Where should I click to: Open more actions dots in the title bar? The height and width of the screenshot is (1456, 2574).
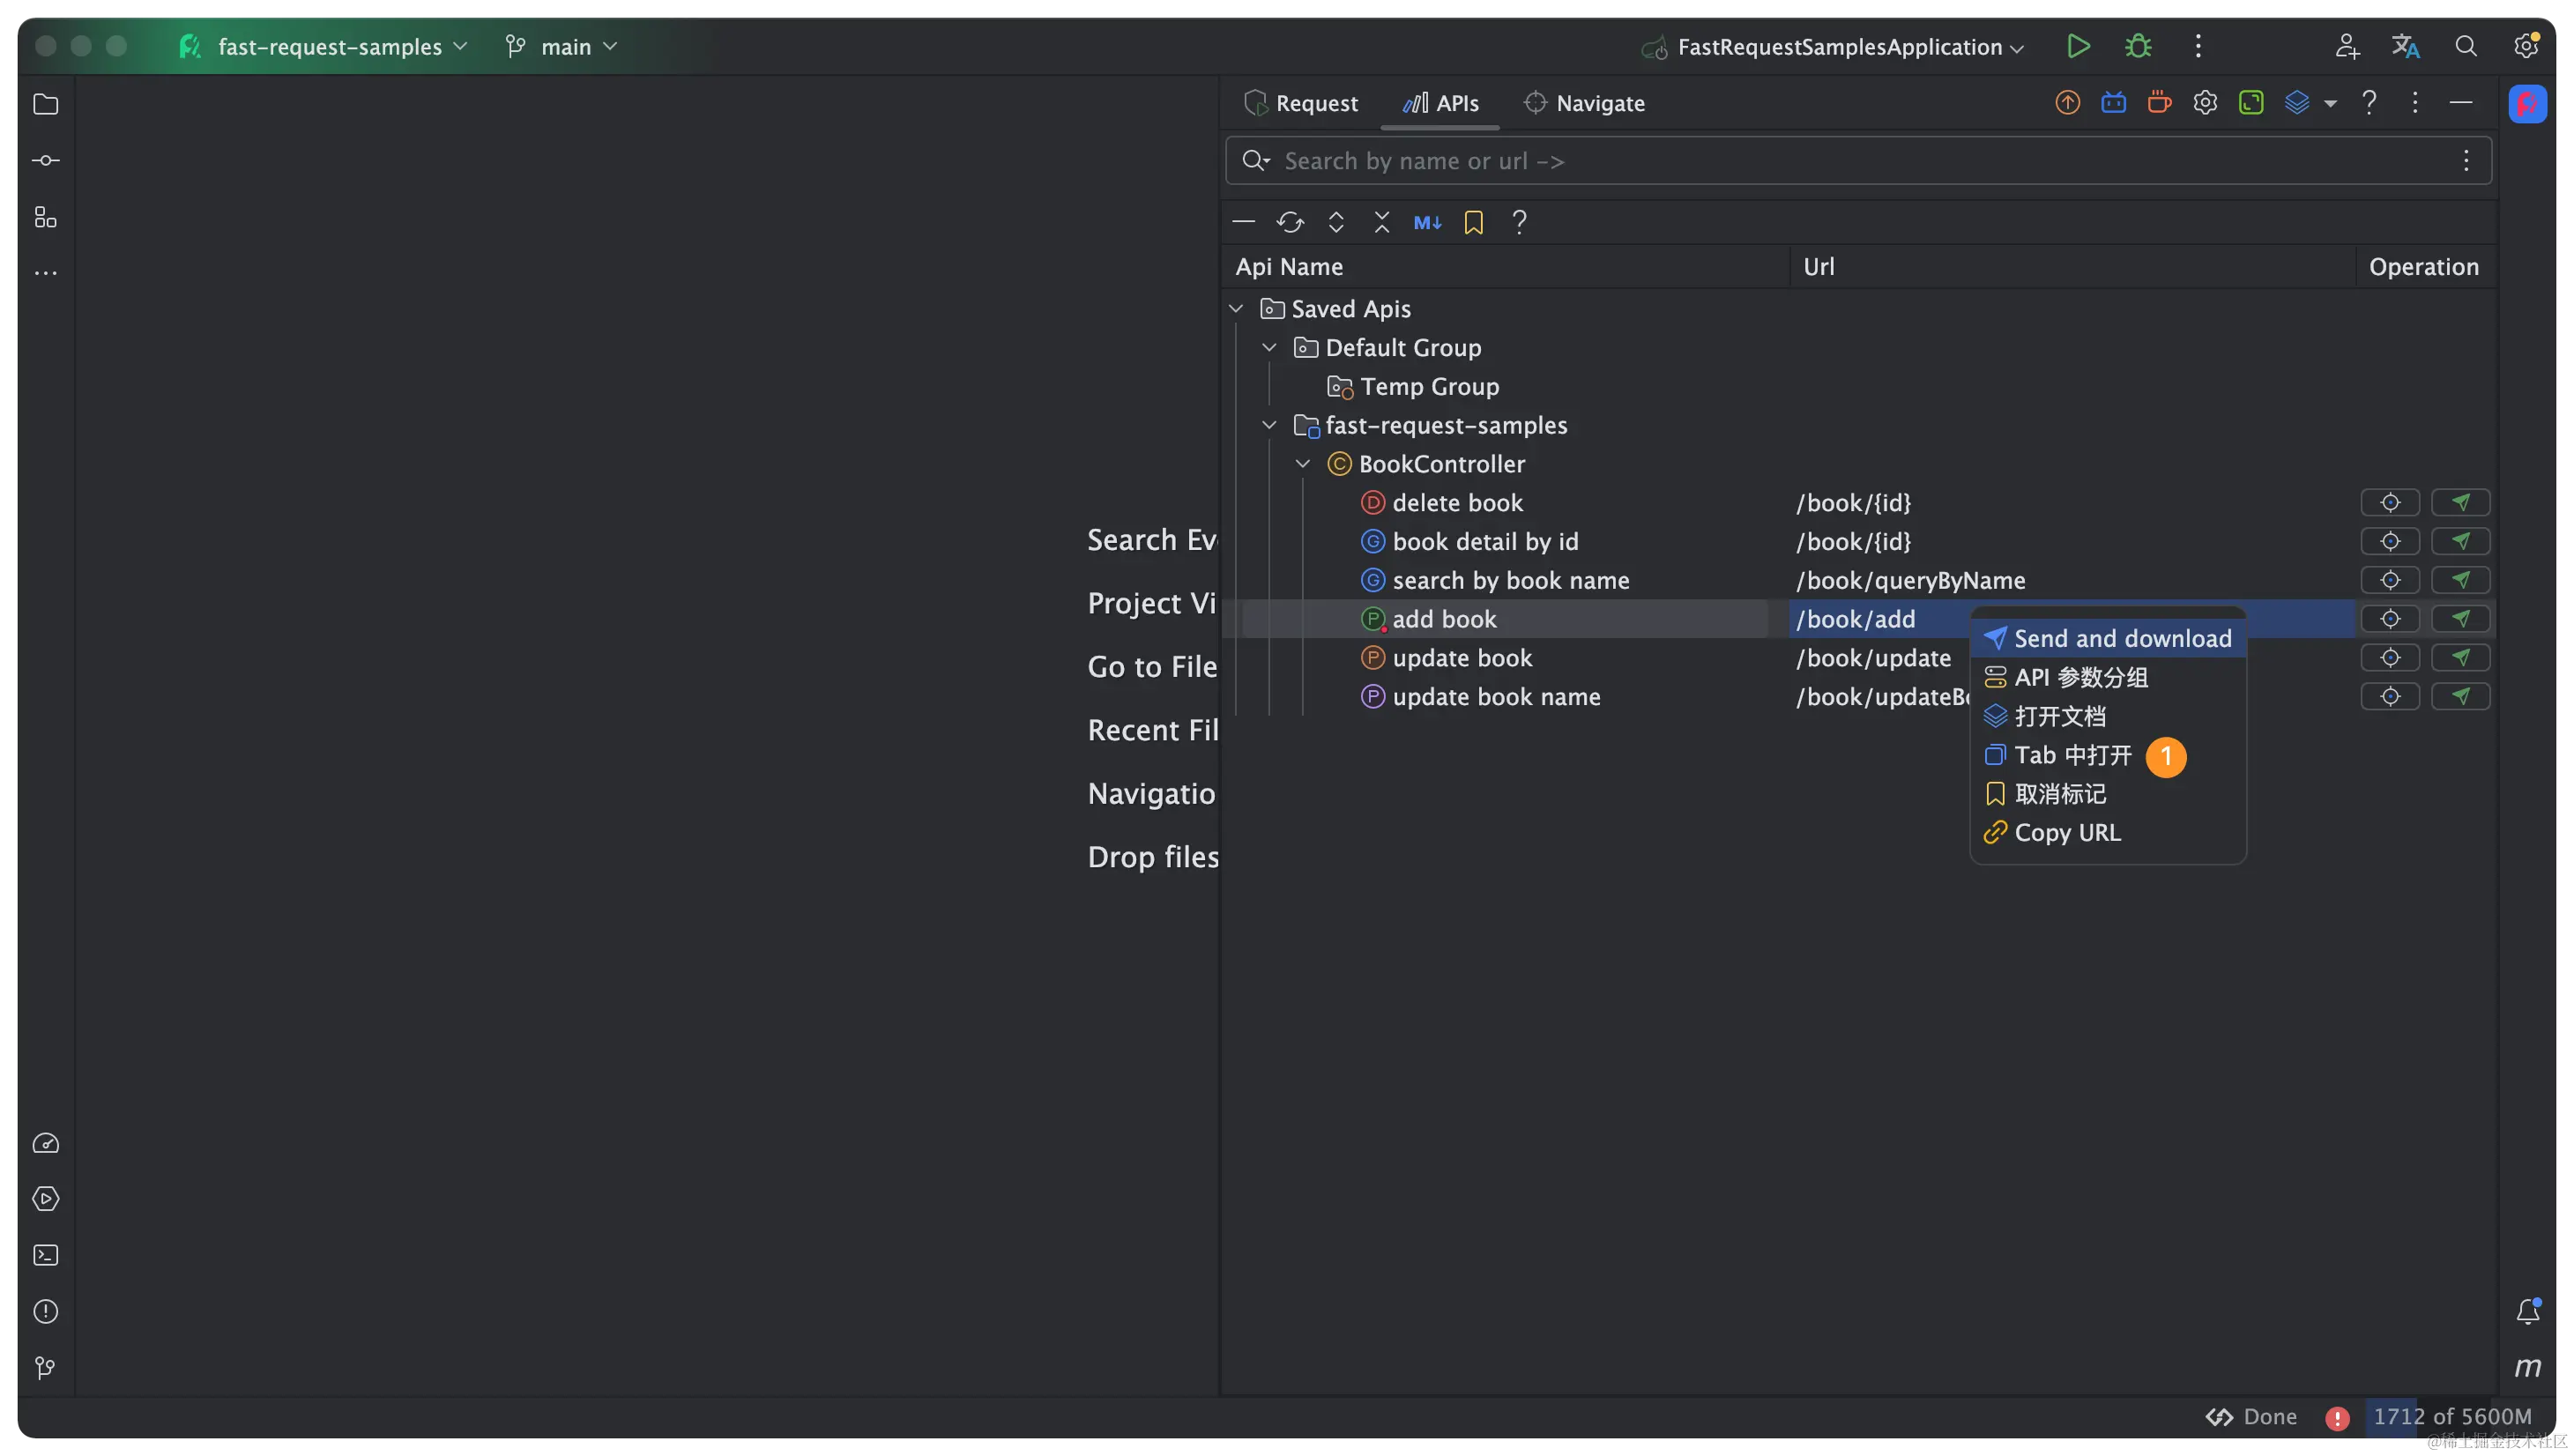pyautogui.click(x=2197, y=46)
